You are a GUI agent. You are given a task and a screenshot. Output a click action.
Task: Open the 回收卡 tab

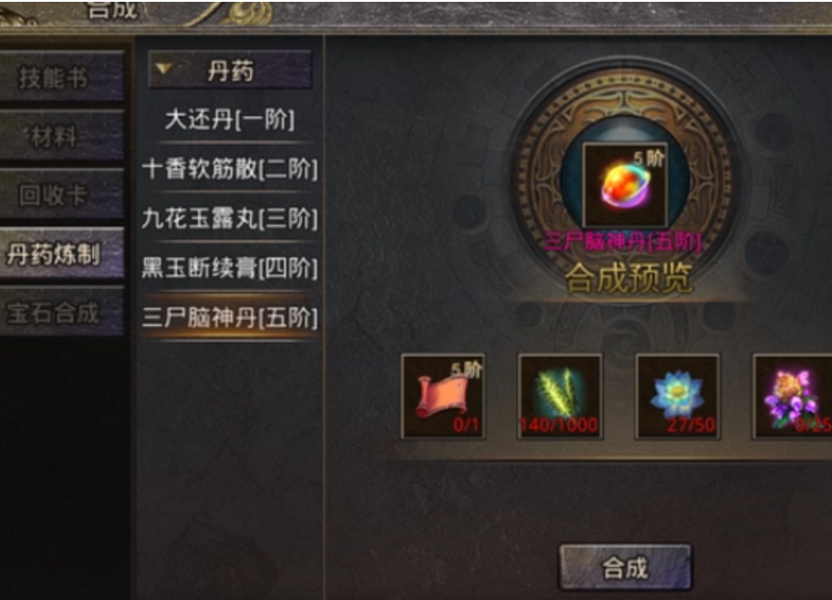click(x=62, y=195)
